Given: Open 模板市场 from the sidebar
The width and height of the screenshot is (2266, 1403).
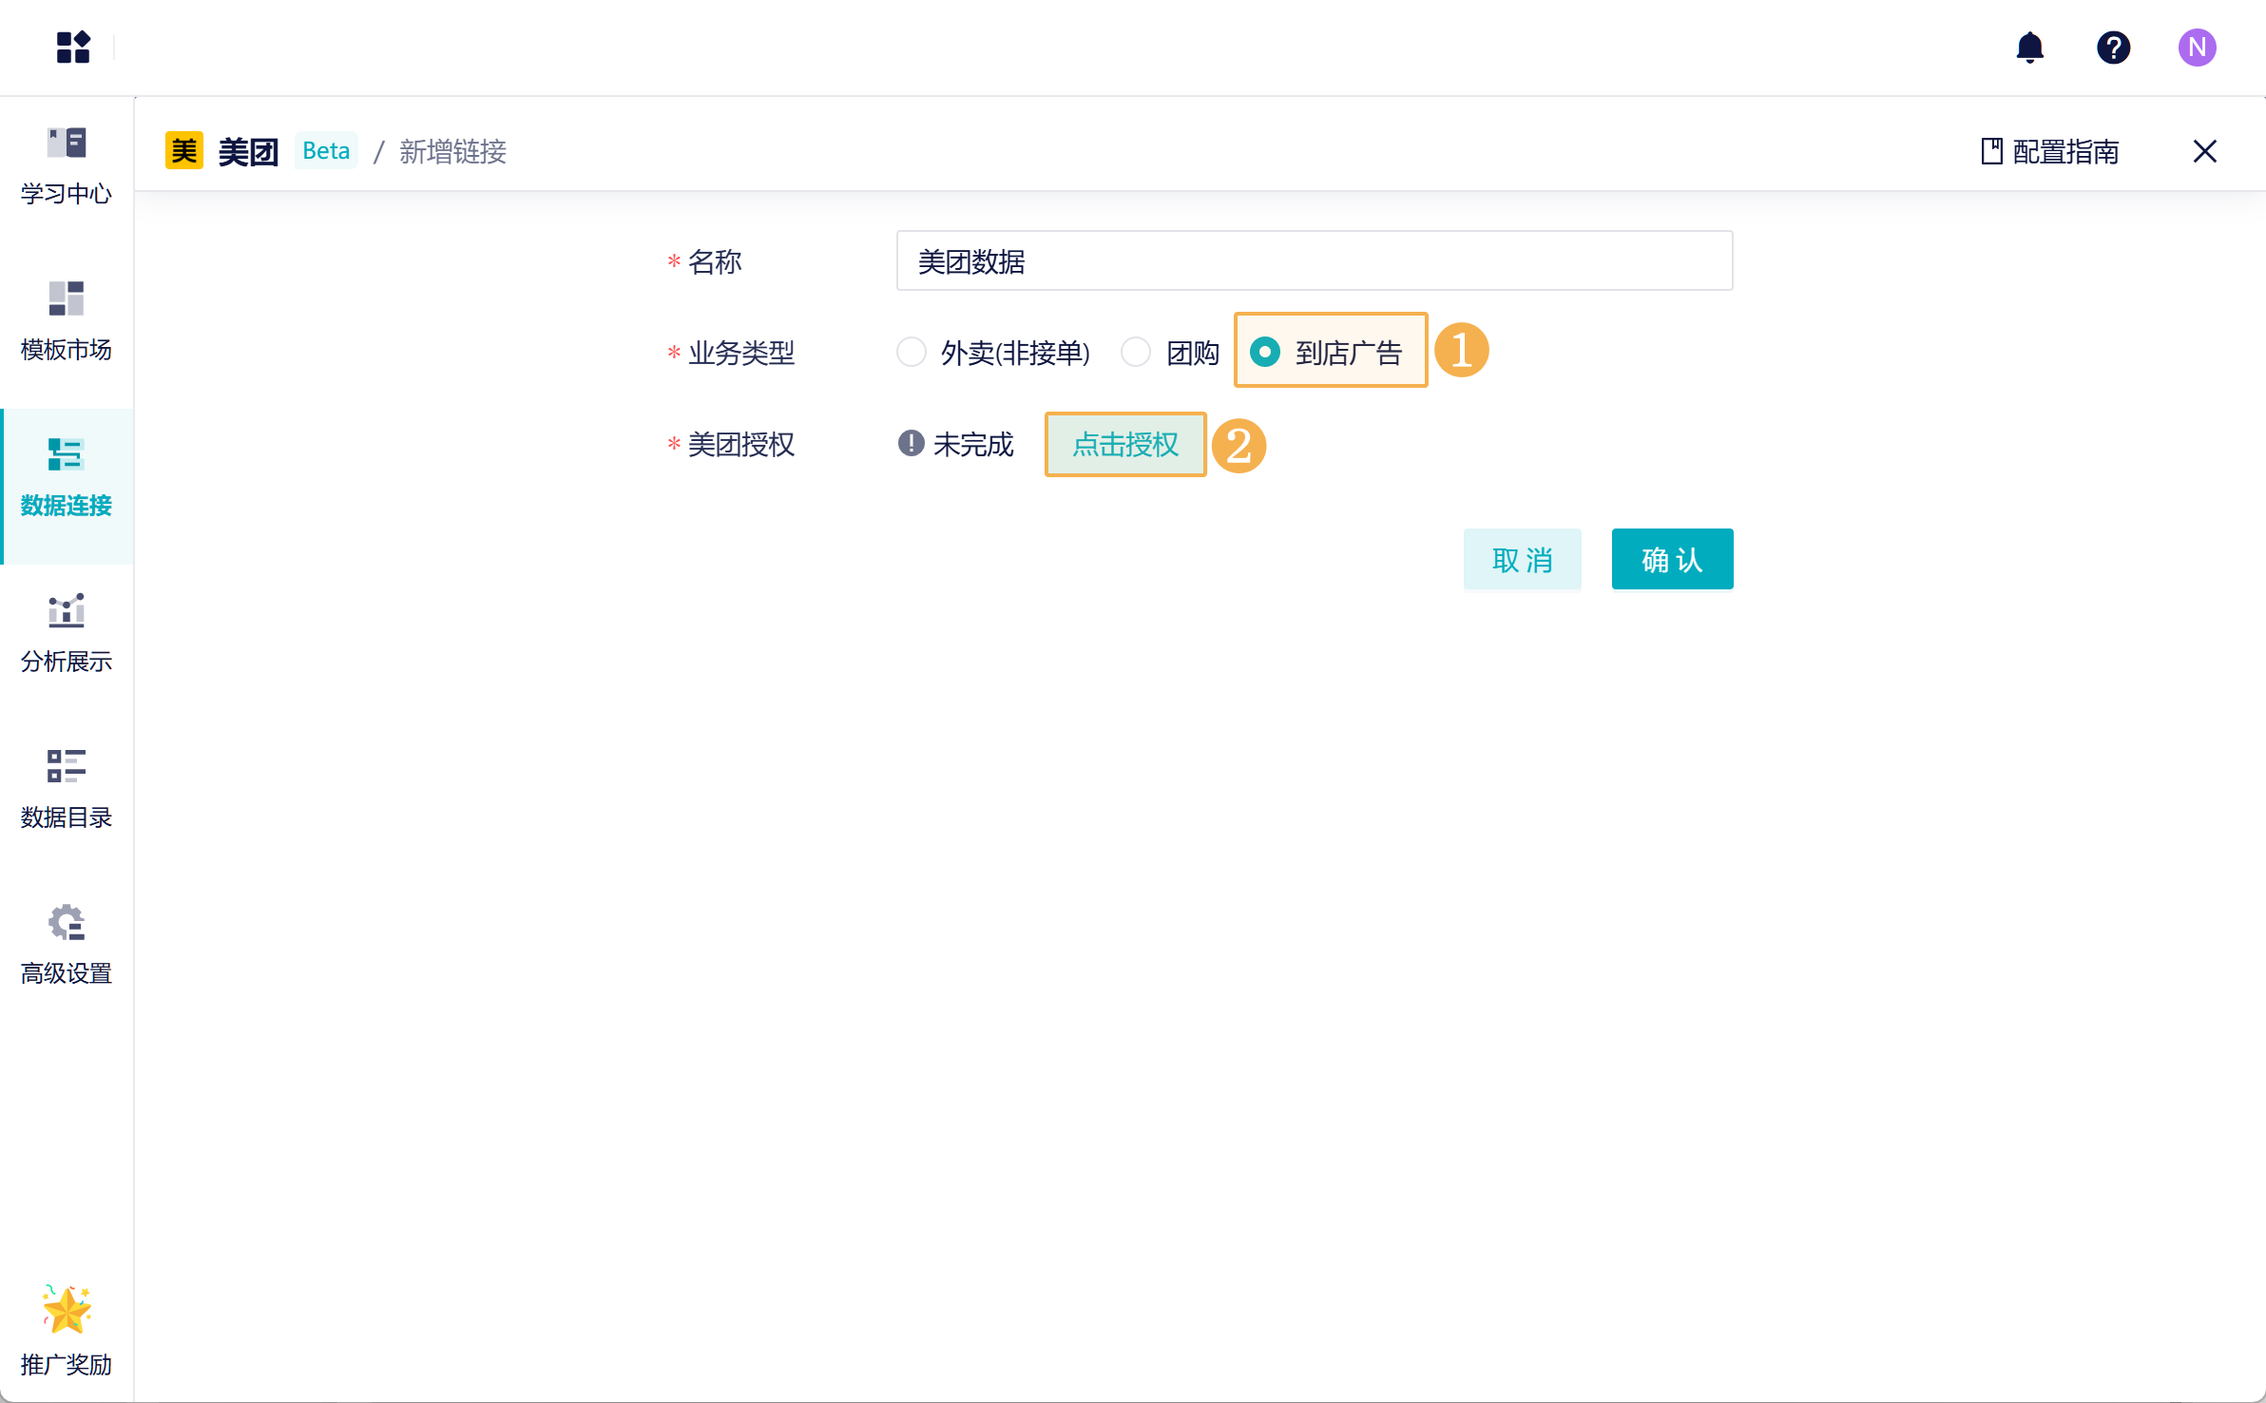Looking at the screenshot, I should pos(66,321).
